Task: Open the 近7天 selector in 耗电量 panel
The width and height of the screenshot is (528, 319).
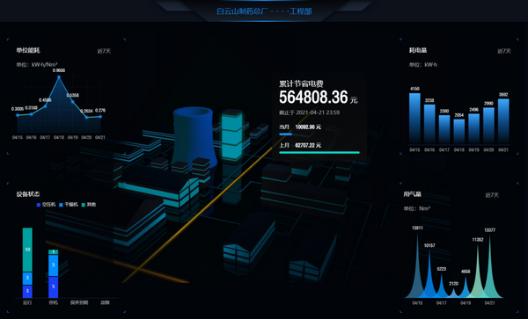Action: point(504,51)
